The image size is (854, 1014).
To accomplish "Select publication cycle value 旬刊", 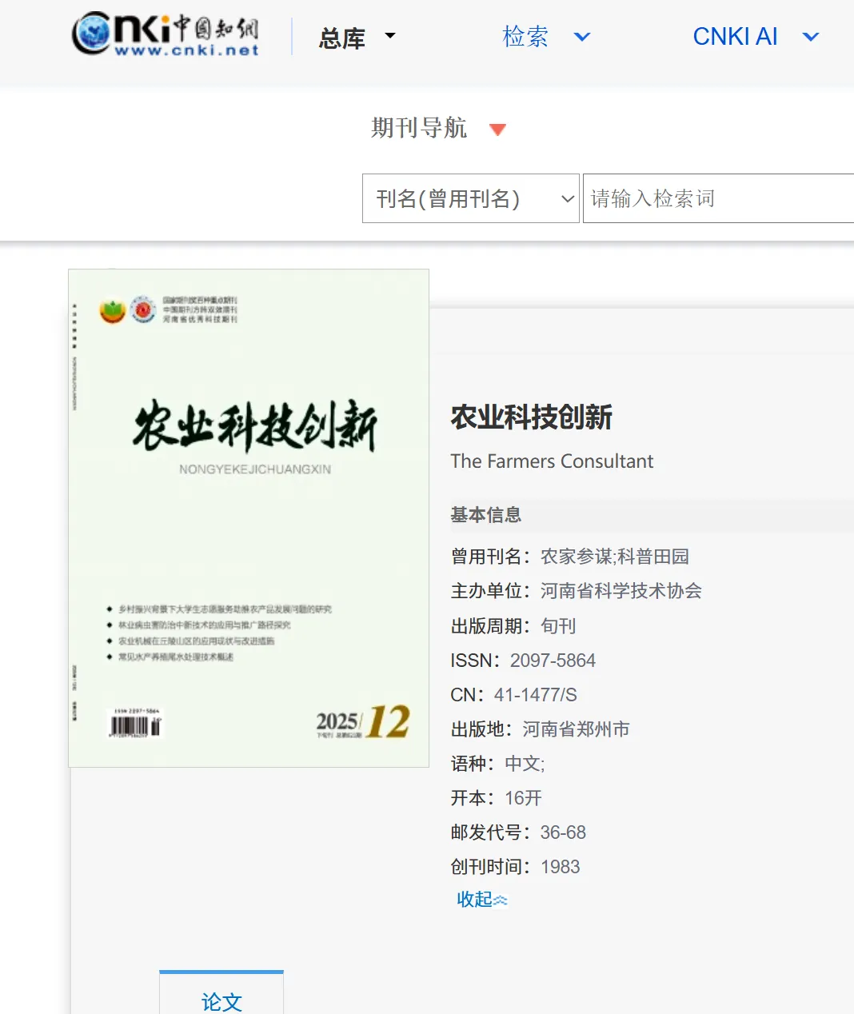I will (x=558, y=626).
